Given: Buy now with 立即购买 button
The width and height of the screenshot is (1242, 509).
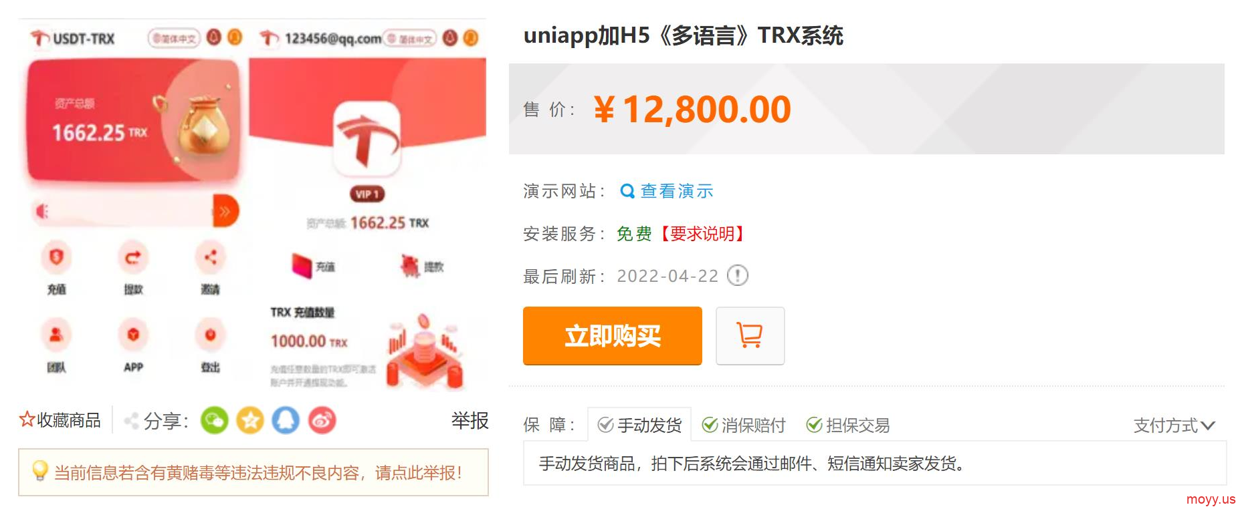Looking at the screenshot, I should [613, 335].
